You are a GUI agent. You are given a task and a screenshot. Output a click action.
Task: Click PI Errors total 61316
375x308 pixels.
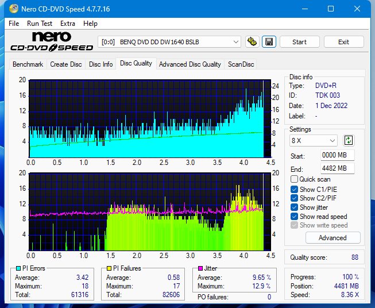[x=80, y=295]
